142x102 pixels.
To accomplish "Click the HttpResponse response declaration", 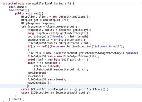I will point(38,23).
